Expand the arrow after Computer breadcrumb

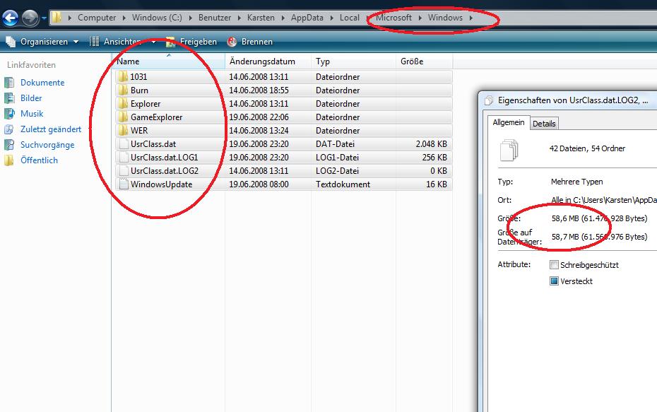point(124,18)
